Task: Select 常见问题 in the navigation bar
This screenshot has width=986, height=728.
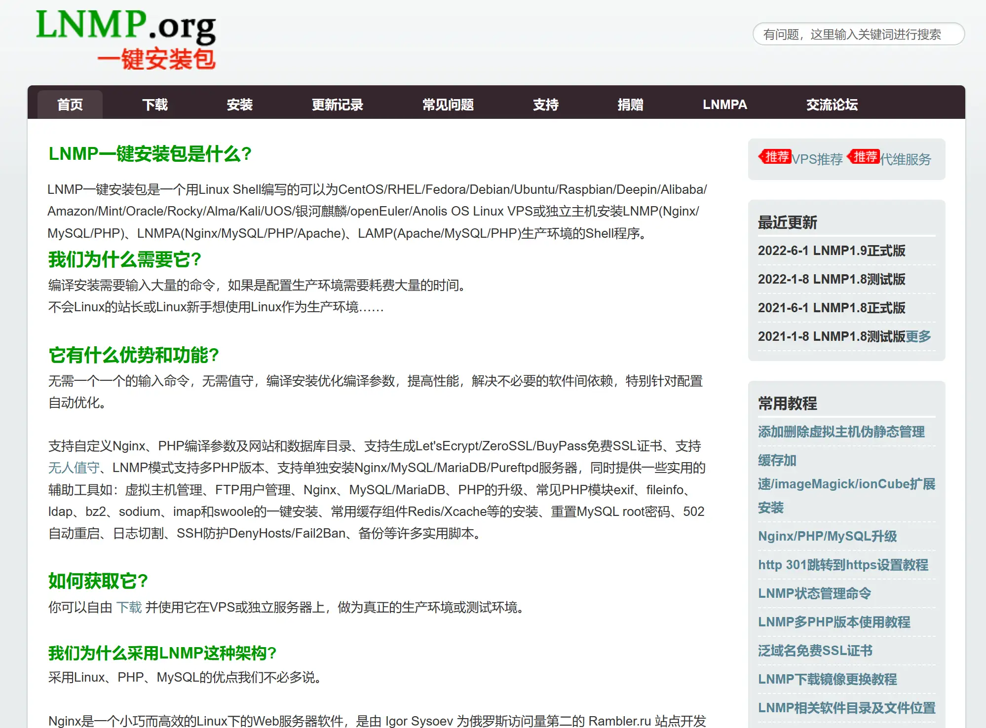Action: click(x=448, y=105)
